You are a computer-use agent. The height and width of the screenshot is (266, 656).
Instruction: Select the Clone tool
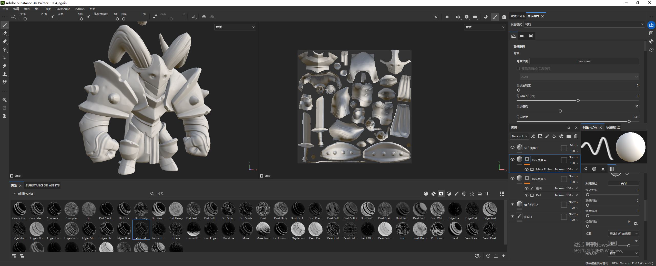click(x=4, y=74)
